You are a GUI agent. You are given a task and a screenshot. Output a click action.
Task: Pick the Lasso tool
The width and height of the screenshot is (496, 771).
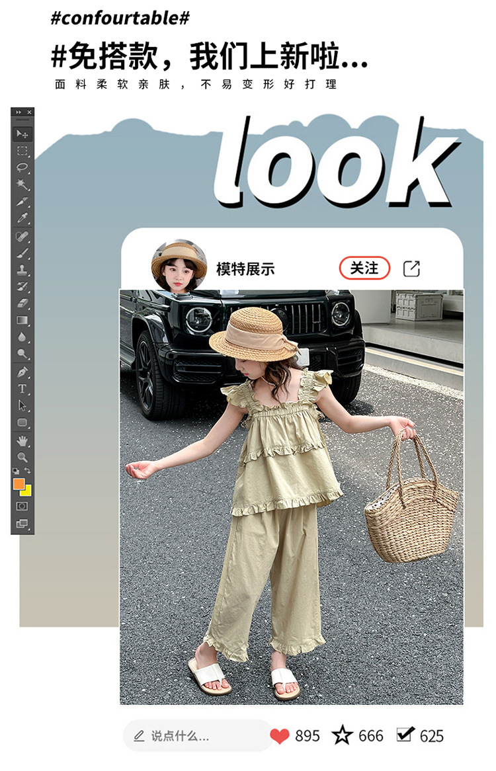(x=22, y=167)
